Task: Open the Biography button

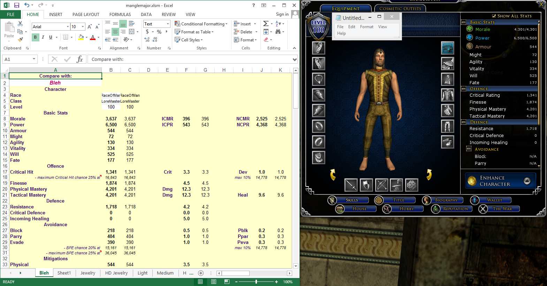Action: click(x=443, y=200)
